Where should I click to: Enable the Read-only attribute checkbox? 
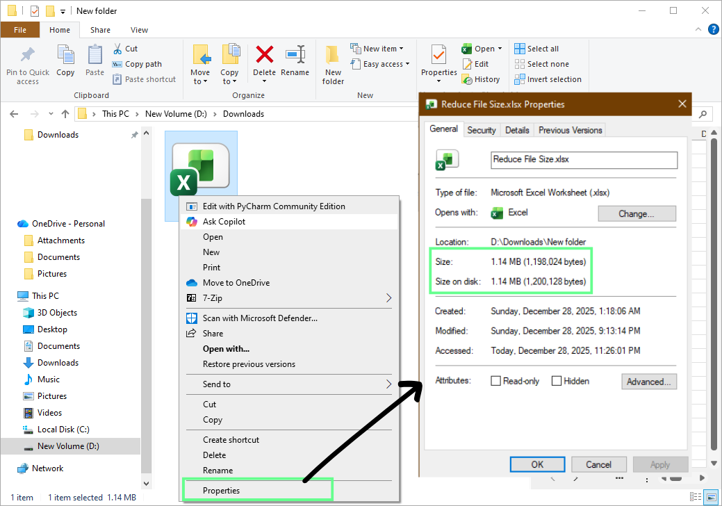click(x=495, y=381)
